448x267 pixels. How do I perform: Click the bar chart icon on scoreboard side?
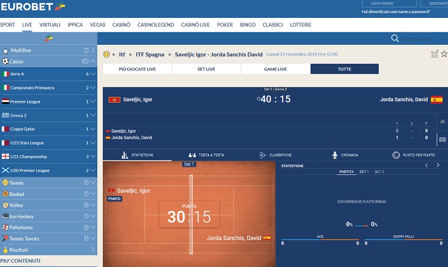(x=442, y=121)
